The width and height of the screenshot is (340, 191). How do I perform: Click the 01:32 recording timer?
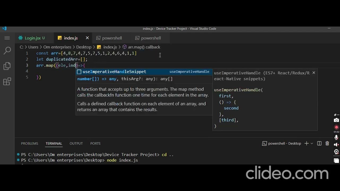337,132
